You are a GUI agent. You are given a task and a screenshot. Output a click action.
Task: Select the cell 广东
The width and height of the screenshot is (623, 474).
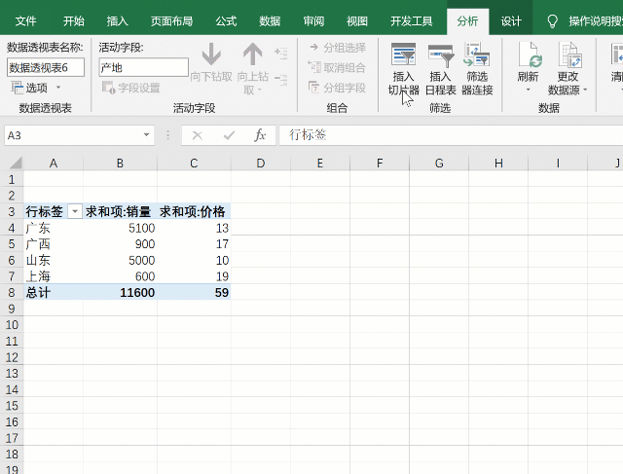(x=54, y=228)
